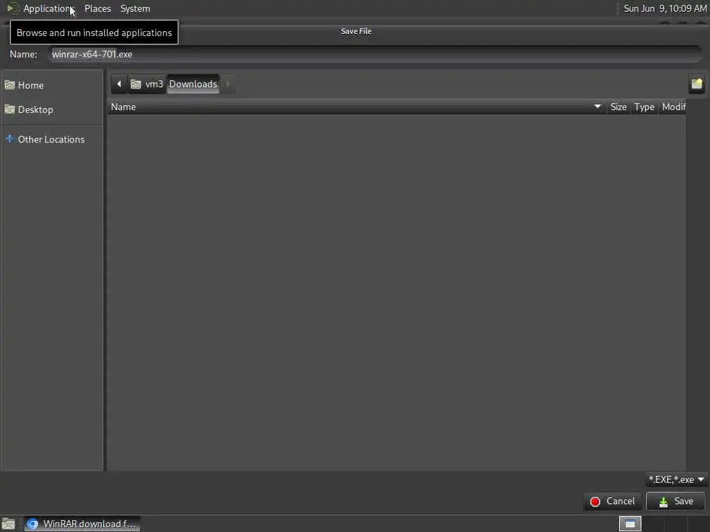710x532 pixels.
Task: Switch to WinRAR download taskbar window
Action: (x=82, y=524)
